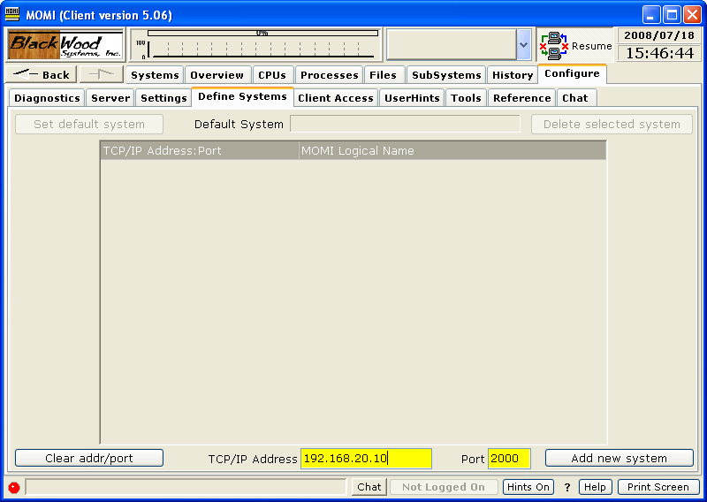Click the MOMI title bar icon

[12, 14]
